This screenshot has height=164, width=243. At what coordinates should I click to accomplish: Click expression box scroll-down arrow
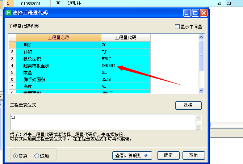coord(198,126)
